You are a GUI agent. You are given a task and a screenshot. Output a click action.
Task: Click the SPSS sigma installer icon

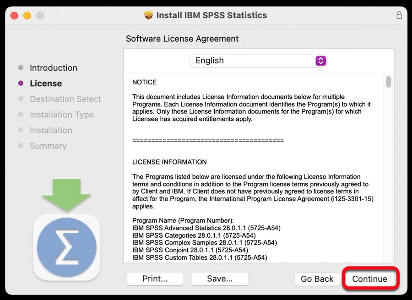(67, 247)
